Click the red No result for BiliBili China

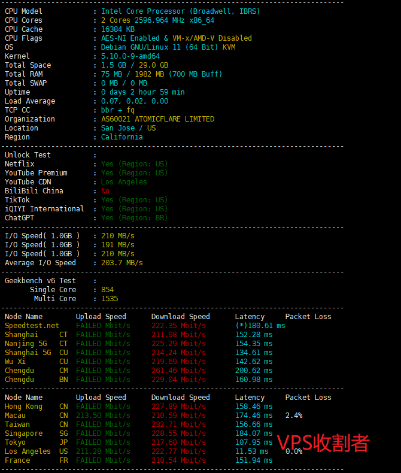(x=105, y=191)
